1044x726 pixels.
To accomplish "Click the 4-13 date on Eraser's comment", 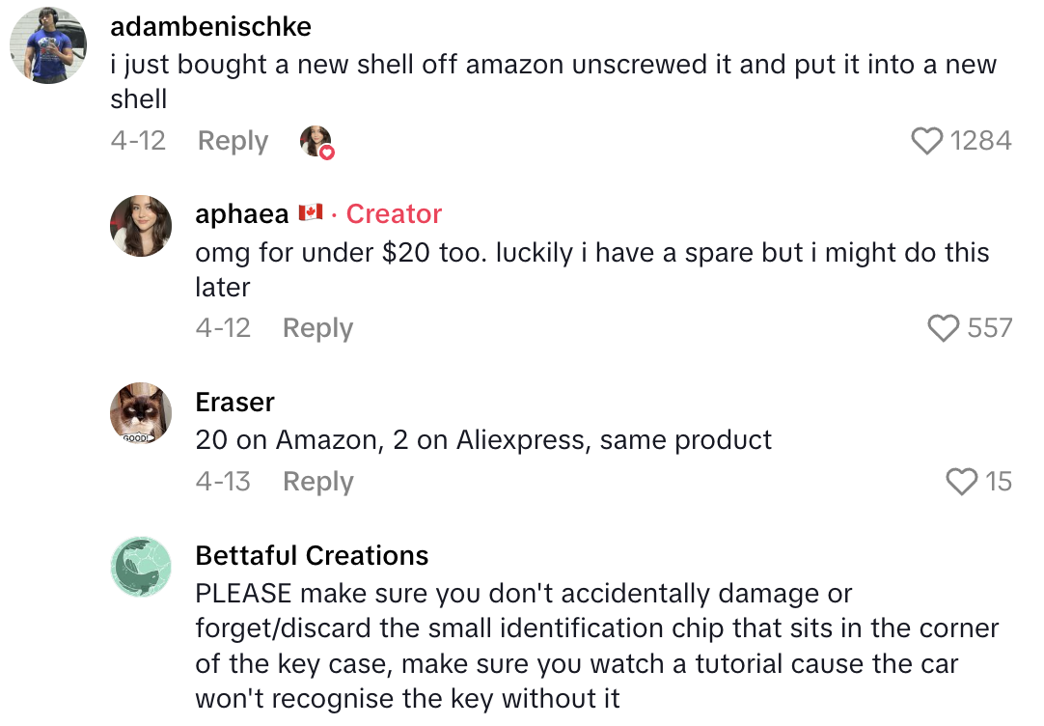I will pos(223,481).
